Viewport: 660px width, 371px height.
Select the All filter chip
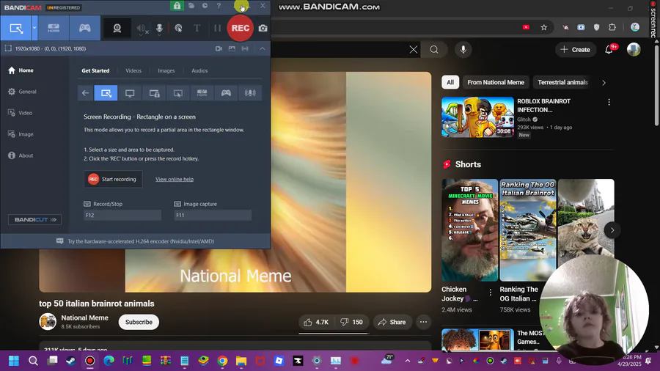(450, 82)
